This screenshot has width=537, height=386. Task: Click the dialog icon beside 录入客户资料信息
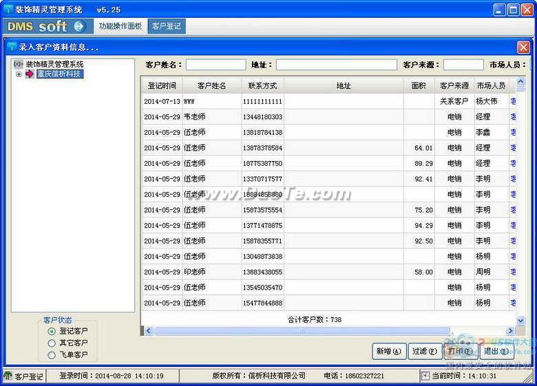(x=12, y=47)
